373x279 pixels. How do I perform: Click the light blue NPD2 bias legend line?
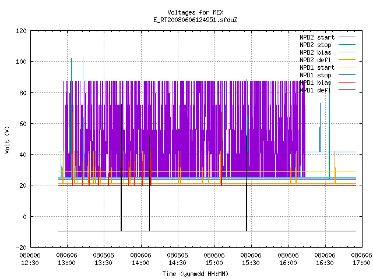pos(347,52)
